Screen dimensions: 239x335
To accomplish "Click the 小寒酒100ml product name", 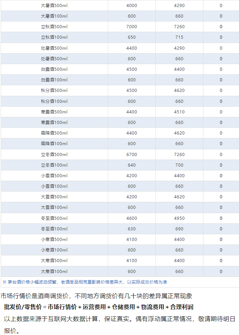I will [x=54, y=250].
